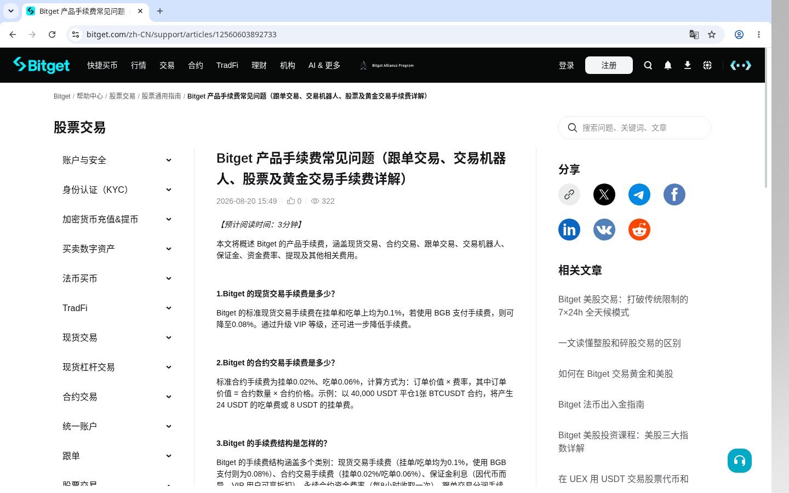The height and width of the screenshot is (493, 789).
Task: Click the Bitget logo in header
Action: tap(42, 65)
